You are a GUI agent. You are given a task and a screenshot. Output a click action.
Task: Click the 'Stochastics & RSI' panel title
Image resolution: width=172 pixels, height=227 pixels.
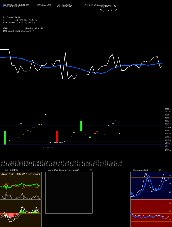click(147, 170)
